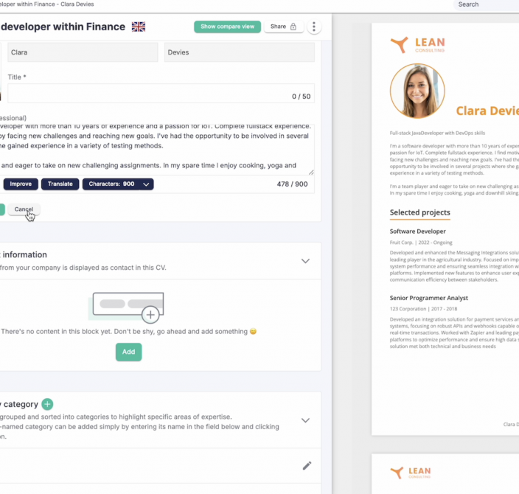Open the Characters: 900 dropdown

pos(118,184)
